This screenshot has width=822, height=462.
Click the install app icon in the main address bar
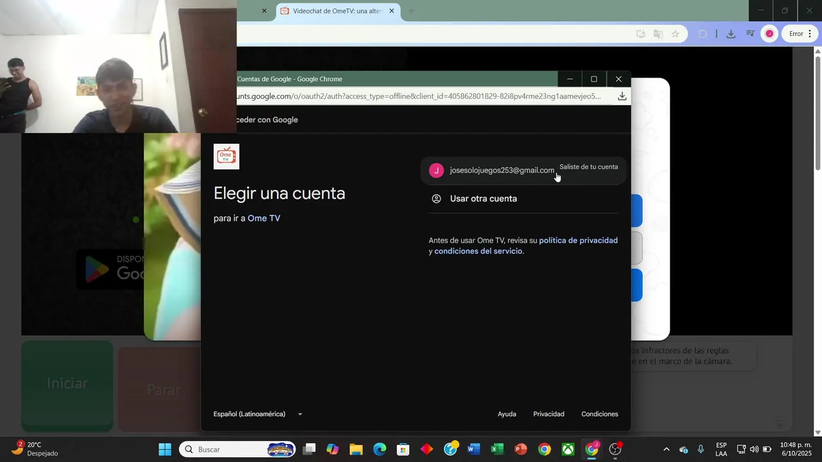tap(640, 34)
